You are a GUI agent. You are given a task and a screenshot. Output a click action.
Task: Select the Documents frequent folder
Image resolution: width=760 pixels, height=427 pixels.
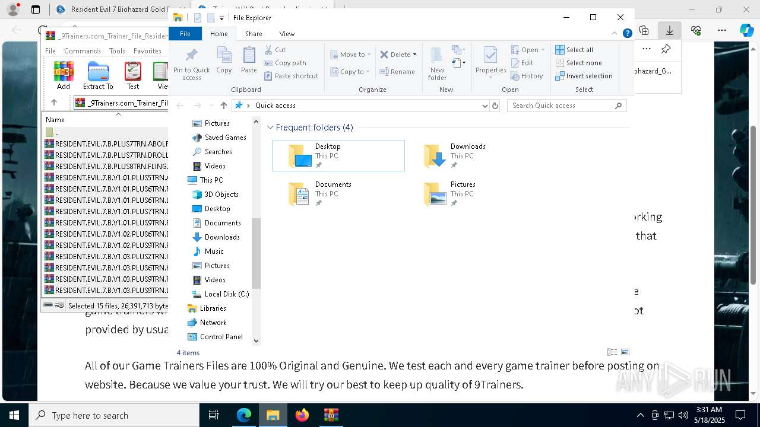click(x=338, y=194)
